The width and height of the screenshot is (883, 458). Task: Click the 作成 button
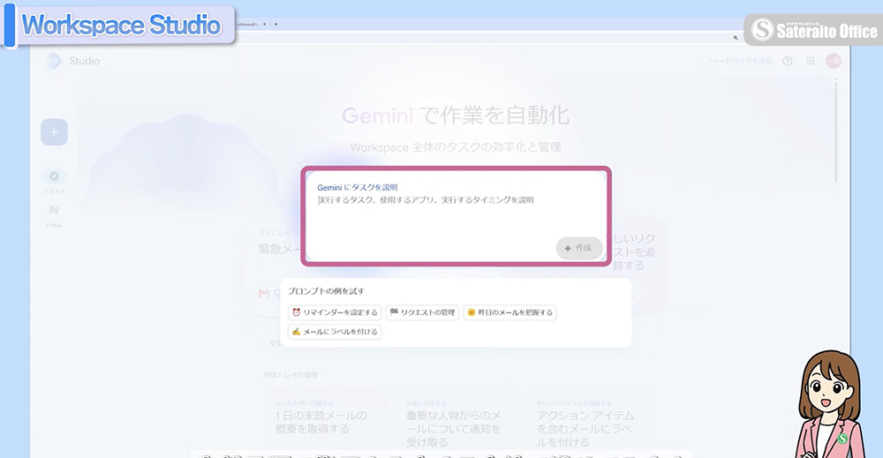(x=579, y=248)
